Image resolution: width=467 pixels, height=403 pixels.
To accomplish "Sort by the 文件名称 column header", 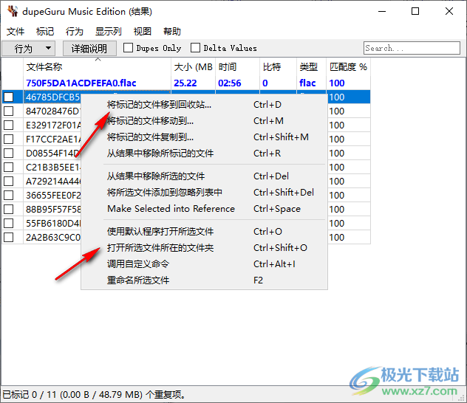I will point(97,67).
